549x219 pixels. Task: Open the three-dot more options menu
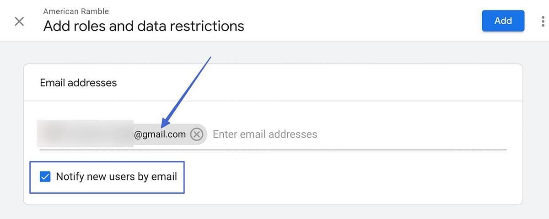tap(543, 21)
